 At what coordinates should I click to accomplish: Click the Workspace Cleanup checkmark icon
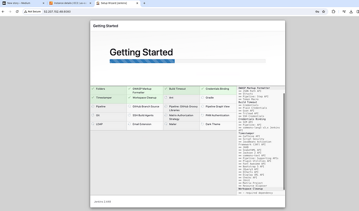(x=129, y=97)
